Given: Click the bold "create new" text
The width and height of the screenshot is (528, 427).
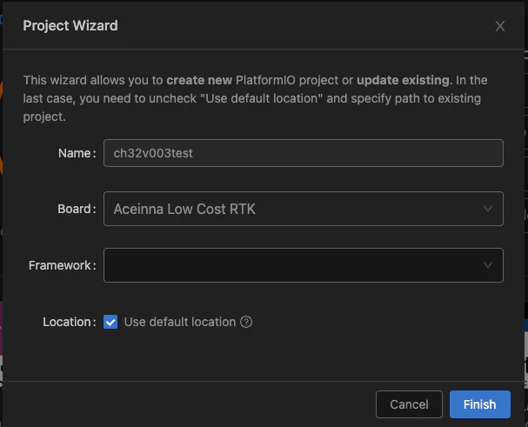Looking at the screenshot, I should 199,80.
